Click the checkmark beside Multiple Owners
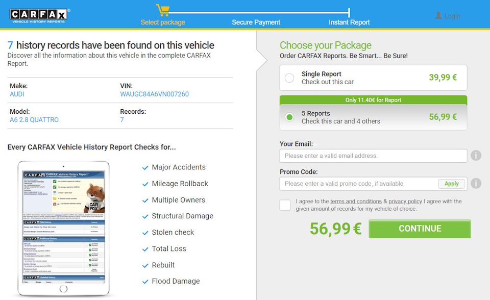This screenshot has height=300, width=490. tap(145, 201)
